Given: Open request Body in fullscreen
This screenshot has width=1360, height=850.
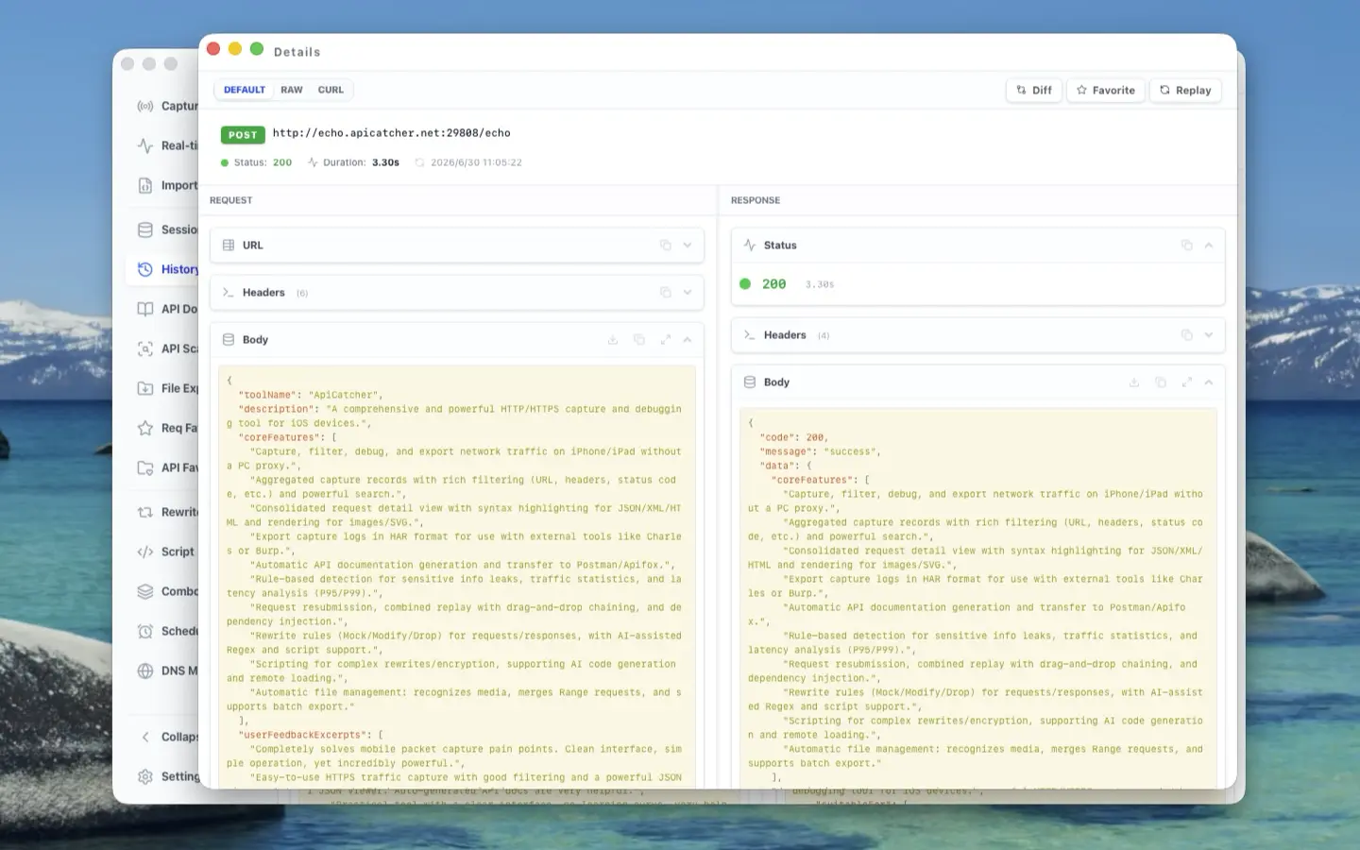Looking at the screenshot, I should 666,339.
